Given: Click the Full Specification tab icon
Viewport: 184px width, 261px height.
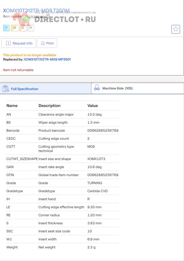Looking at the screenshot, I should 6,89.
